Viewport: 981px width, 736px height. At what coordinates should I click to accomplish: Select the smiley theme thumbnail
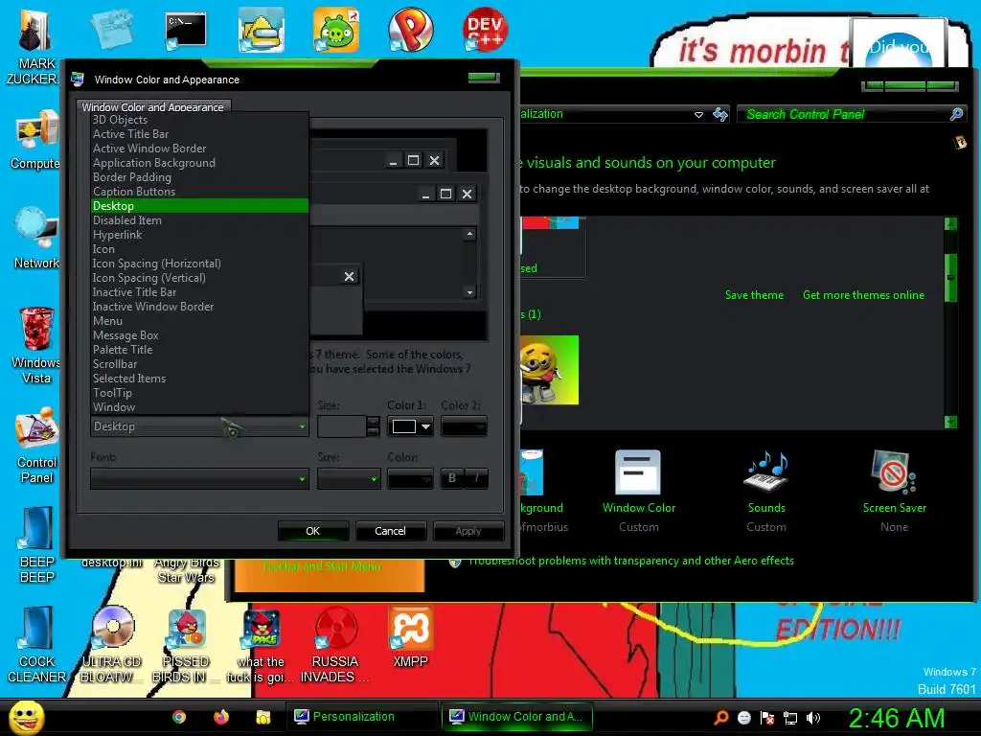(549, 370)
